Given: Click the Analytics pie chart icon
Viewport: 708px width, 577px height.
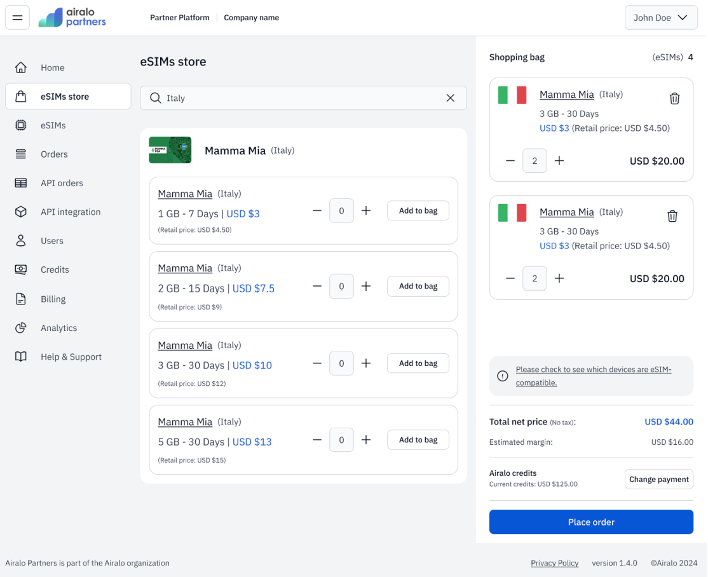Looking at the screenshot, I should [x=21, y=328].
